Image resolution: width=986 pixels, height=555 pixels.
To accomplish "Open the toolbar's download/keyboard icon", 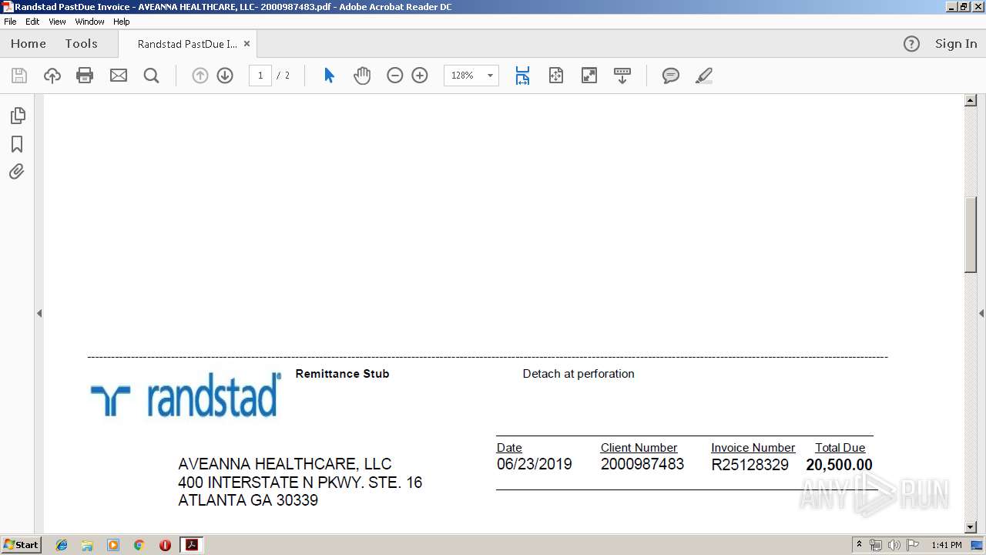I will [x=622, y=76].
